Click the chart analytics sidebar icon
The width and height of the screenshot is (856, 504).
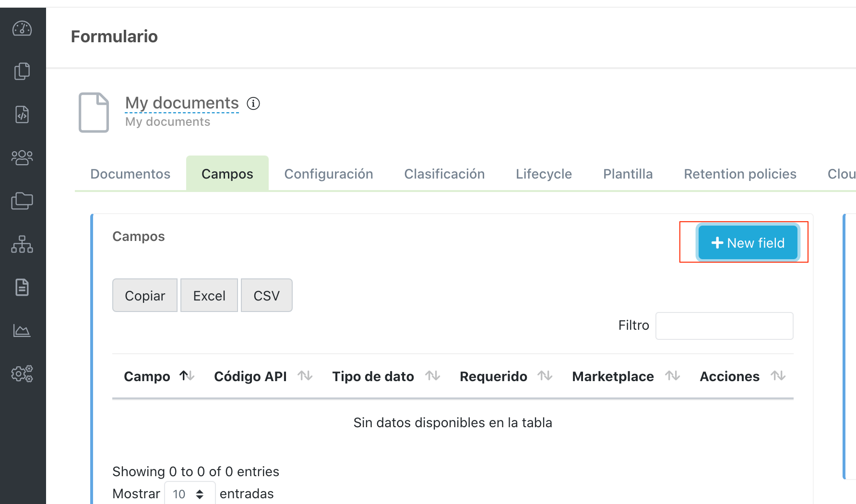point(22,330)
